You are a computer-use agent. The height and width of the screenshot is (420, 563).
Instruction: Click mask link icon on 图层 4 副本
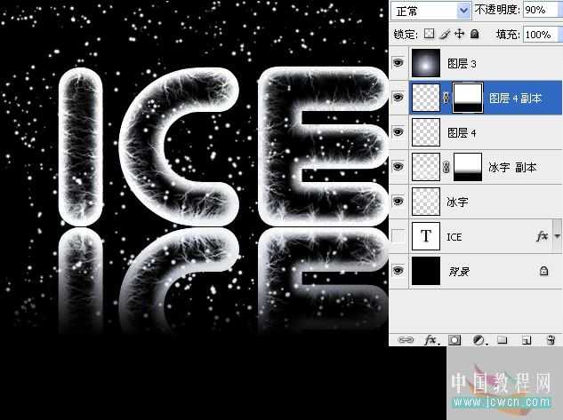coord(446,98)
